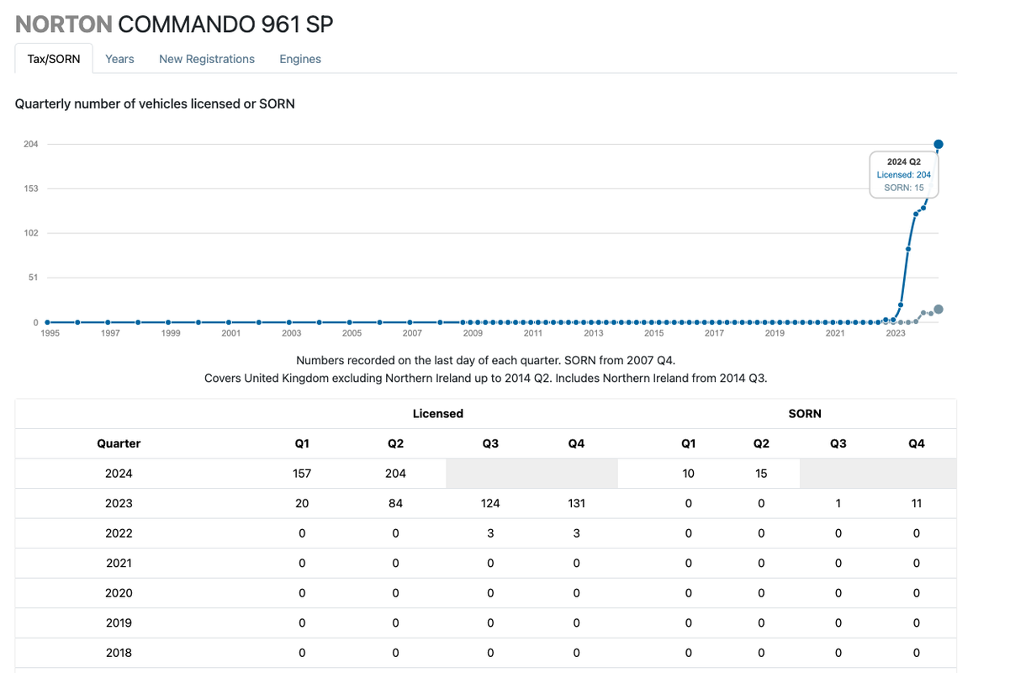The width and height of the screenshot is (1026, 673).
Task: Click 2024 Q1 licensed value 157
Action: click(x=302, y=474)
